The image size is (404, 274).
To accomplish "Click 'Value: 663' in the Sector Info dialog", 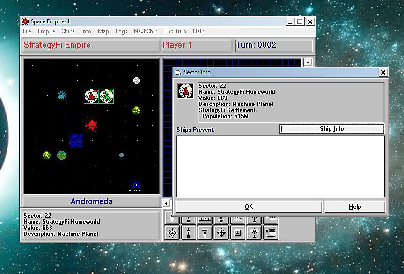I will [x=213, y=98].
